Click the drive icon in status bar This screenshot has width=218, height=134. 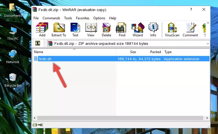coord(35,125)
